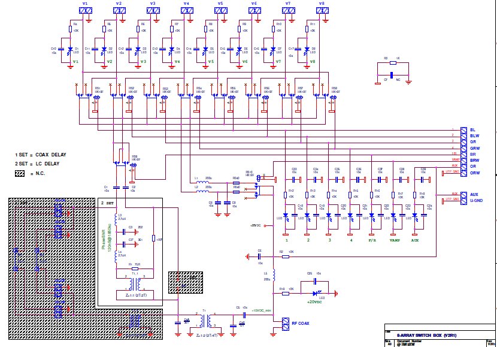This screenshot has height=347, width=497.
Task: Select the V8 connector at top
Action: tap(322, 10)
